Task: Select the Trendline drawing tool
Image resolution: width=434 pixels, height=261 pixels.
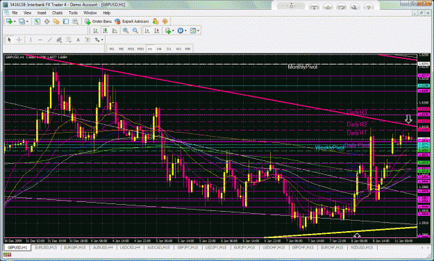Action: [x=49, y=40]
